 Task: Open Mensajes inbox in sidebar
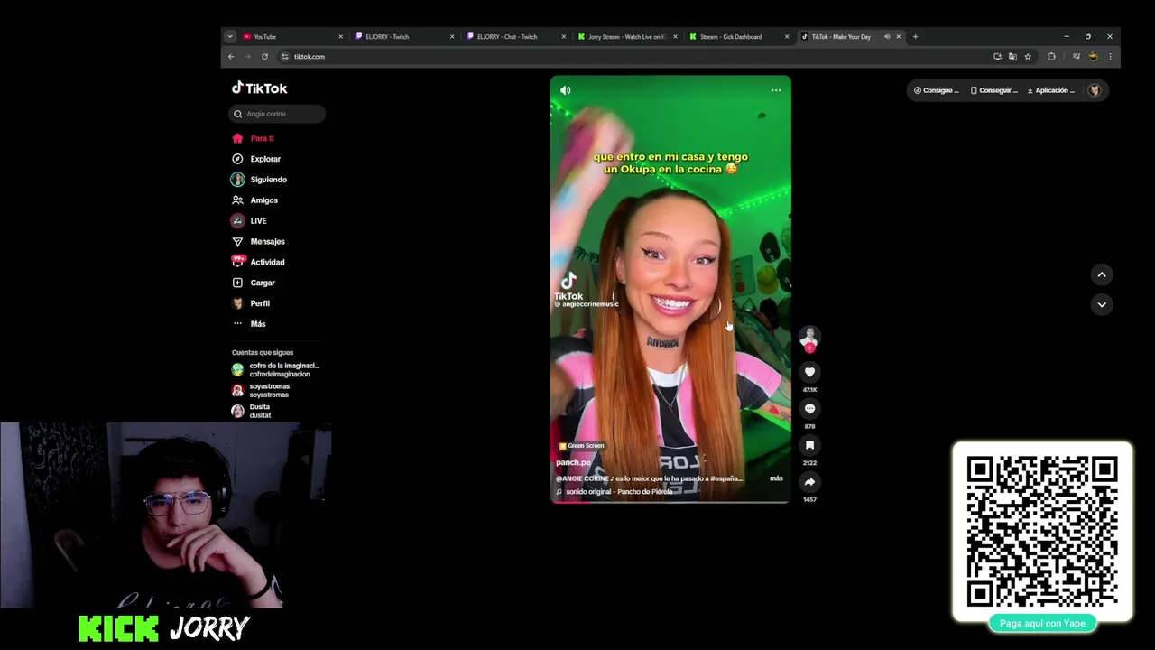(x=267, y=242)
